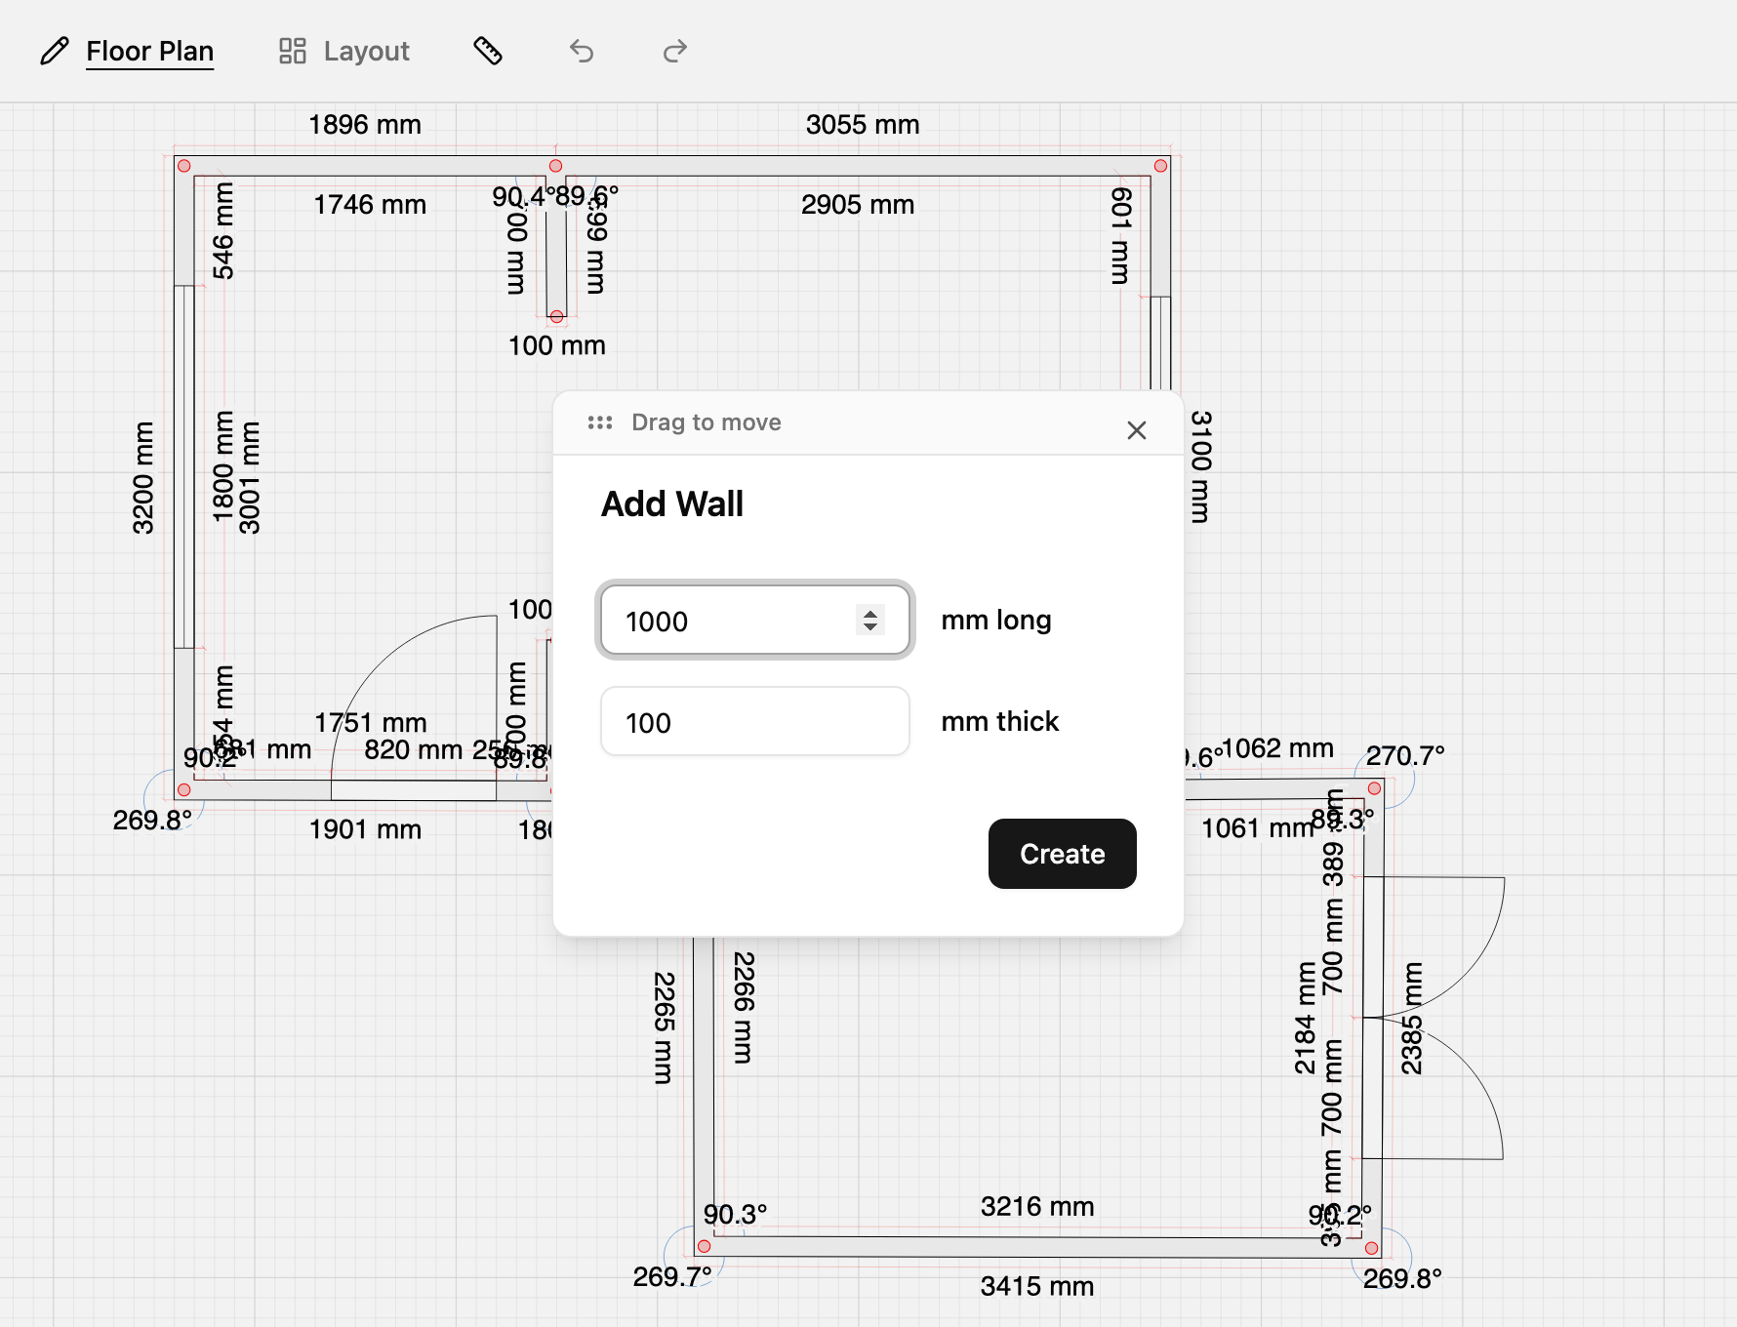Select the "1062 mm" dimension label
The height and width of the screenshot is (1327, 1737).
(1277, 748)
